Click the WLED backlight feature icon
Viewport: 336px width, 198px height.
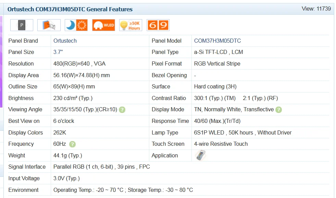pyautogui.click(x=103, y=25)
